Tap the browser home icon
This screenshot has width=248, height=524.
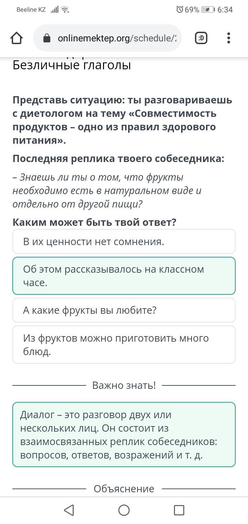(x=17, y=38)
